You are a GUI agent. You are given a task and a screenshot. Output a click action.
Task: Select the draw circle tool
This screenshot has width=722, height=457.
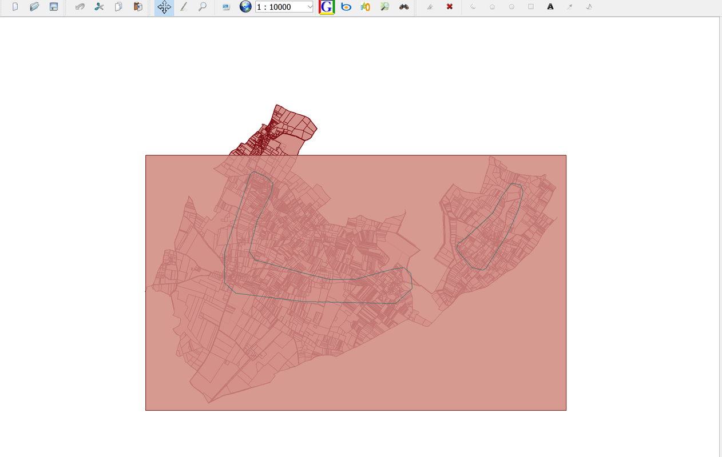[511, 7]
